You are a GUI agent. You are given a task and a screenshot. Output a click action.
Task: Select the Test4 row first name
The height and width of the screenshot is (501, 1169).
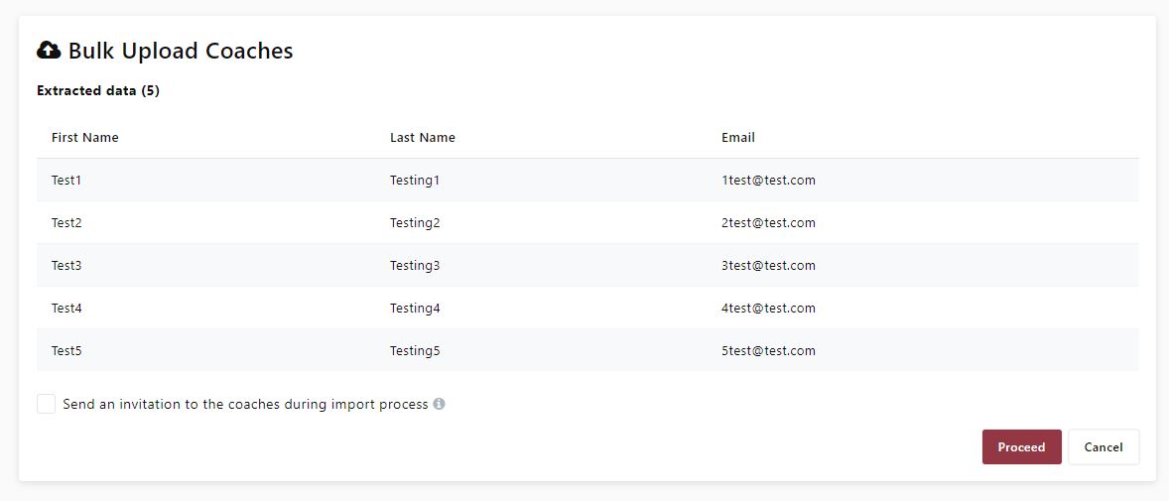[x=66, y=309]
